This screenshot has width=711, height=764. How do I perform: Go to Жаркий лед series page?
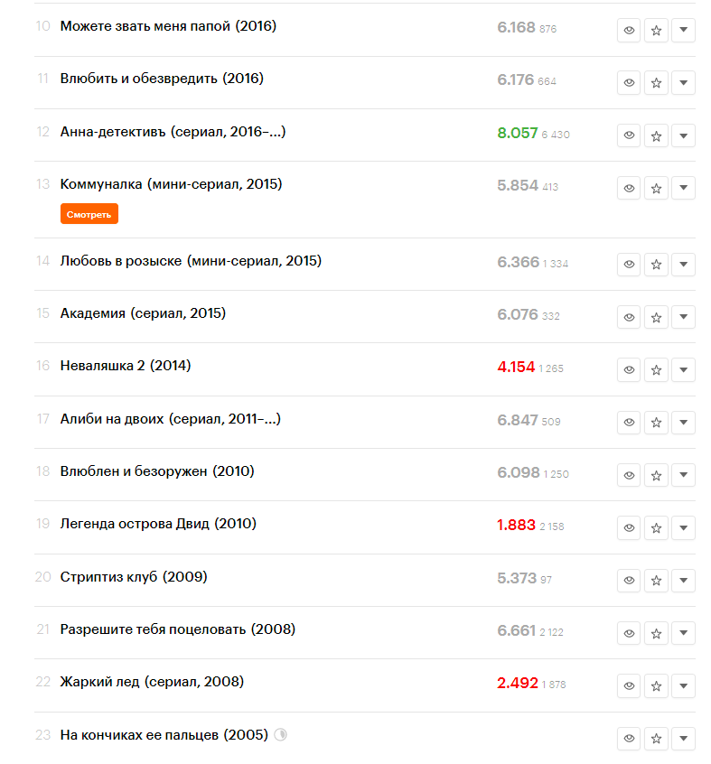click(x=152, y=682)
